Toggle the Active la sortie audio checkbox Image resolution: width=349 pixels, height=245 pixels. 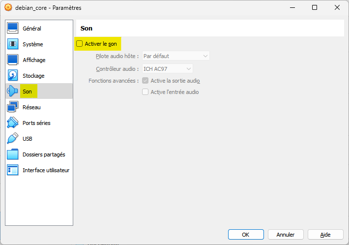point(145,81)
